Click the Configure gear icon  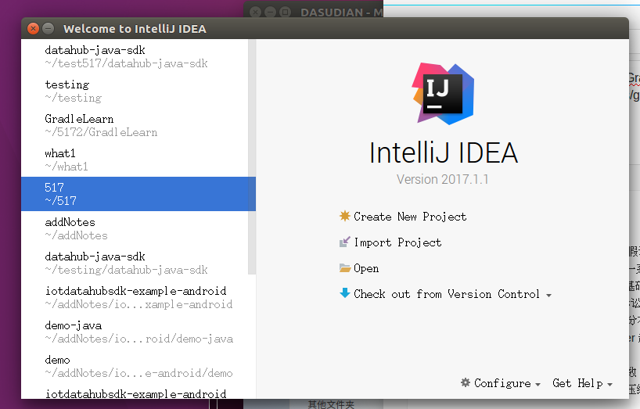pyautogui.click(x=466, y=382)
